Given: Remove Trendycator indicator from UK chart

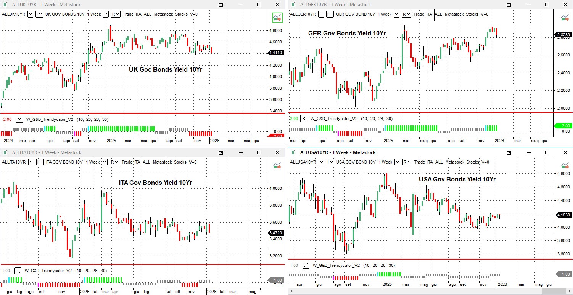Looking at the screenshot, I should pyautogui.click(x=19, y=119).
